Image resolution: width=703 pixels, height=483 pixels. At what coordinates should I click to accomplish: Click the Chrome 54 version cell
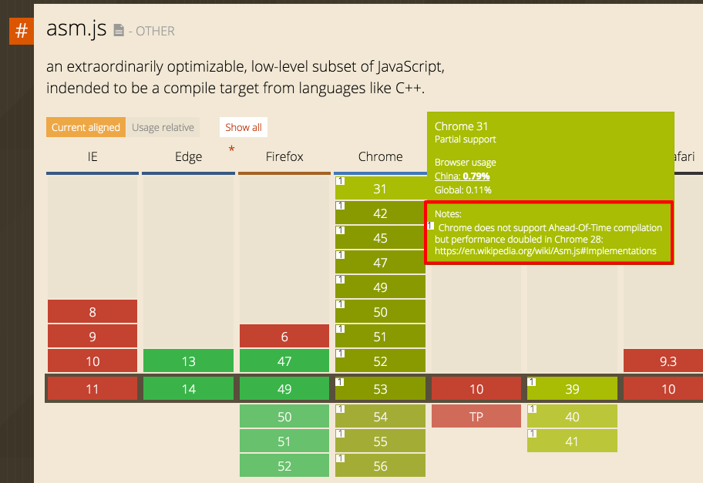tap(380, 416)
